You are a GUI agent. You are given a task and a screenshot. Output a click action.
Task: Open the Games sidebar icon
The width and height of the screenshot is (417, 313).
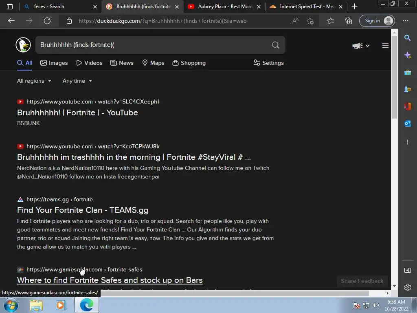coord(407,89)
